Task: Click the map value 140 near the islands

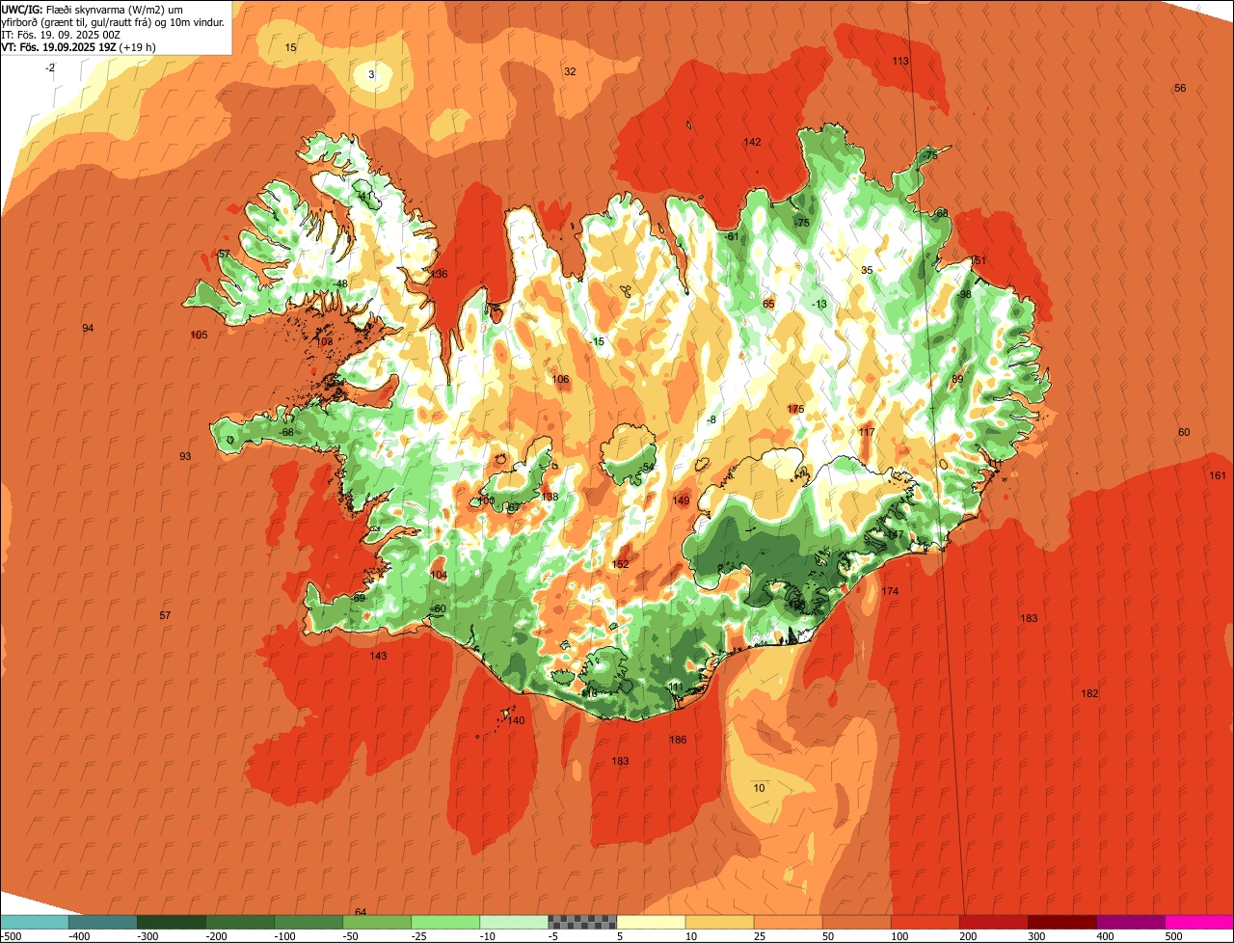Action: (x=516, y=721)
